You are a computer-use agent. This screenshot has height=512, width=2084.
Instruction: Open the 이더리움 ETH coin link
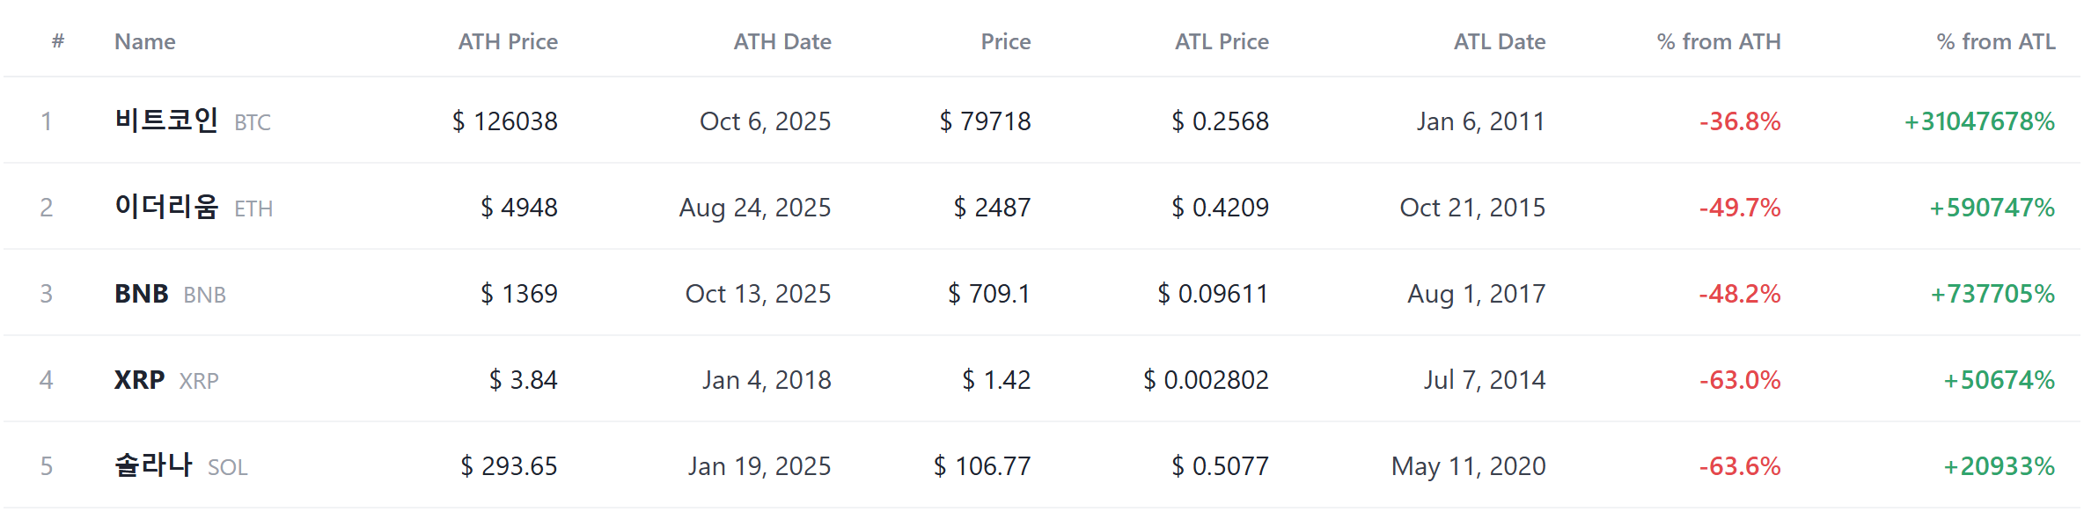coord(194,206)
